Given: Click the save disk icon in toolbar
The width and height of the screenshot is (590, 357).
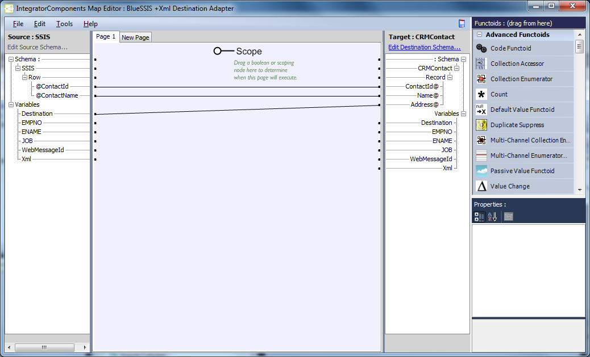Looking at the screenshot, I should coord(462,24).
